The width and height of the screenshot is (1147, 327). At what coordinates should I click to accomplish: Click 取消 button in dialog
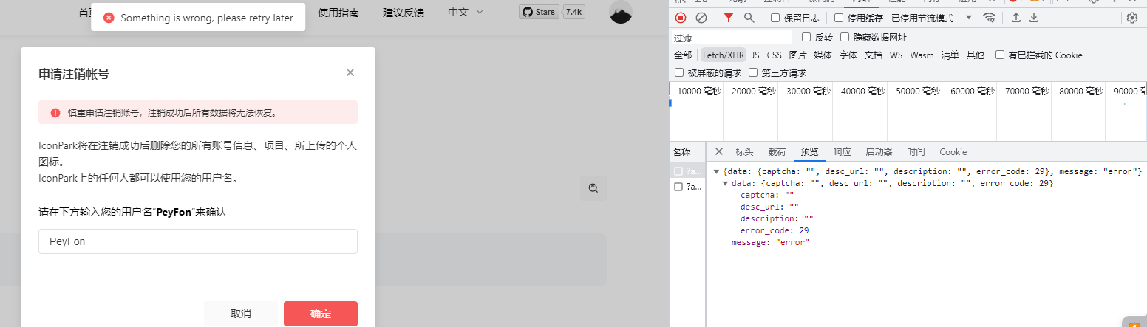click(x=241, y=314)
